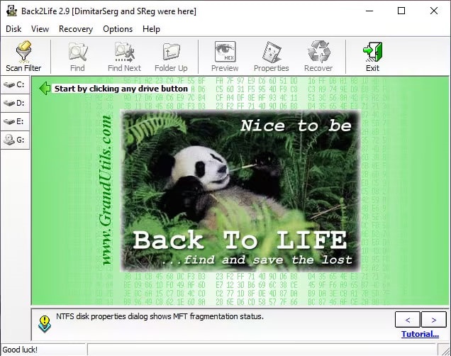Screen dimensions: 451x356
Task: Open the Options menu
Action: (118, 29)
